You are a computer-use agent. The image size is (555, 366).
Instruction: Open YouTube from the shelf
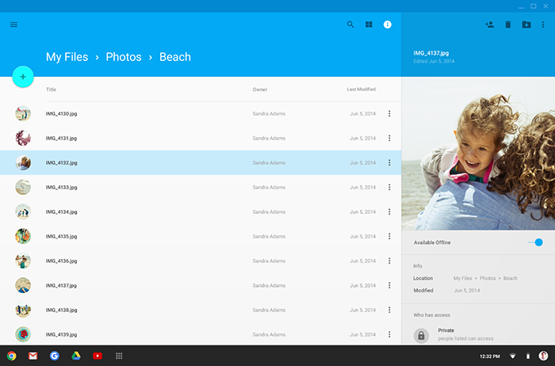(x=98, y=356)
